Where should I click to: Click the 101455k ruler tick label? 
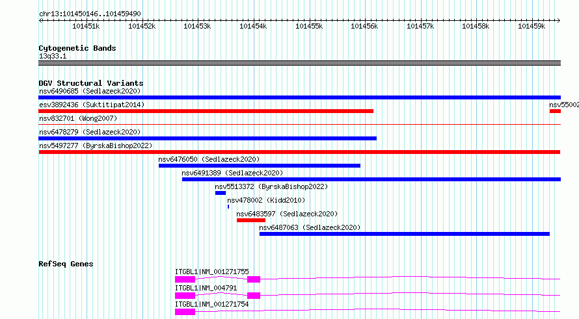click(309, 26)
